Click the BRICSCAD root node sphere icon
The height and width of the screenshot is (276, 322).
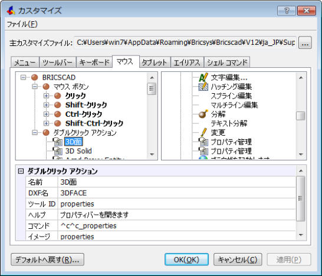(x=35, y=77)
